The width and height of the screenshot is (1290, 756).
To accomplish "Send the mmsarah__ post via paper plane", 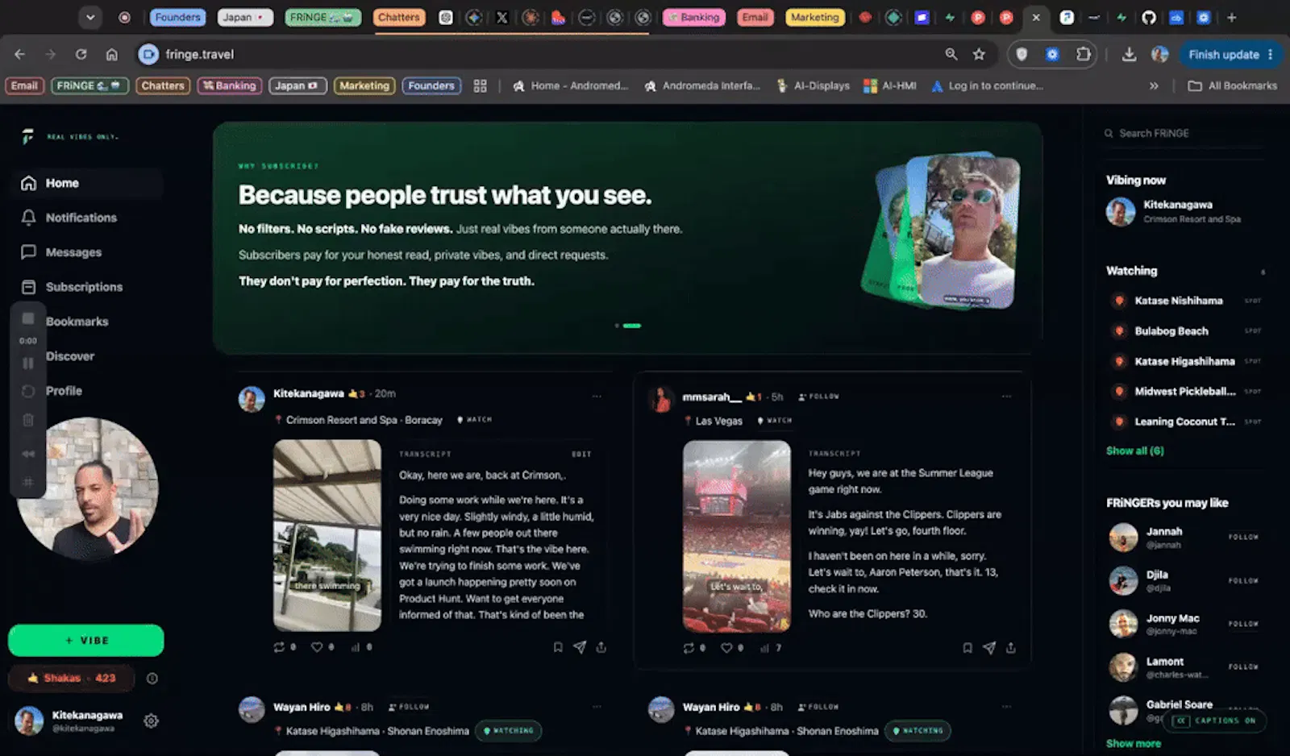I will point(989,648).
